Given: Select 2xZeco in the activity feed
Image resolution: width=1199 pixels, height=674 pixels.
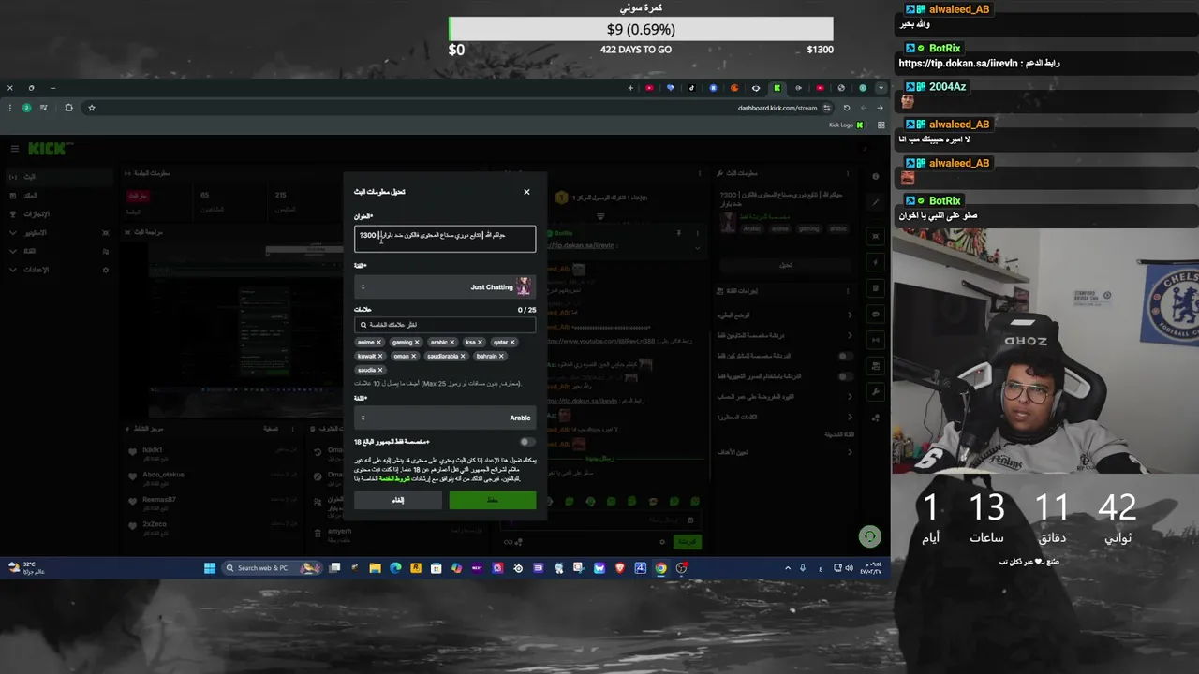Looking at the screenshot, I should 154,524.
